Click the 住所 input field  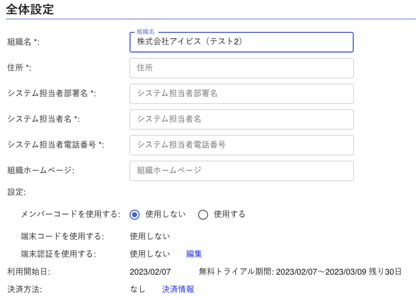[240, 67]
